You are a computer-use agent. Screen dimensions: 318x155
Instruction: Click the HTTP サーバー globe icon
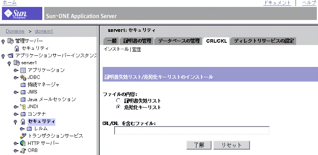point(23,143)
